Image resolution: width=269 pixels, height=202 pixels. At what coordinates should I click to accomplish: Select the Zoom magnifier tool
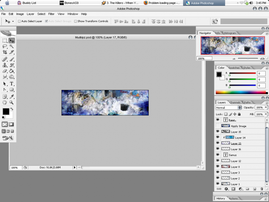coord(11,103)
